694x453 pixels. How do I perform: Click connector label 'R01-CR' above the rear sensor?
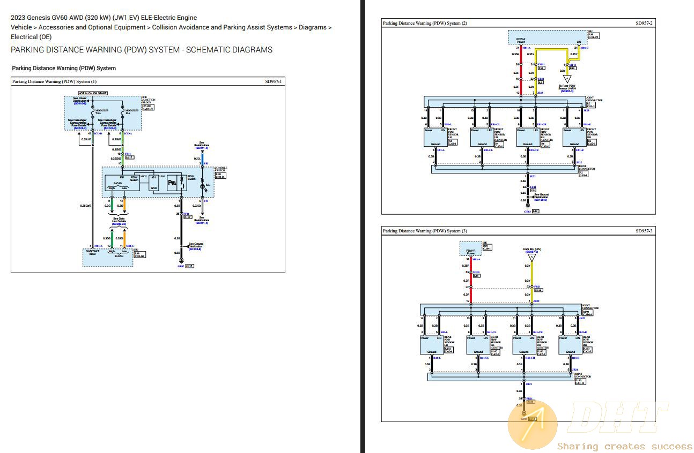[x=539, y=332]
